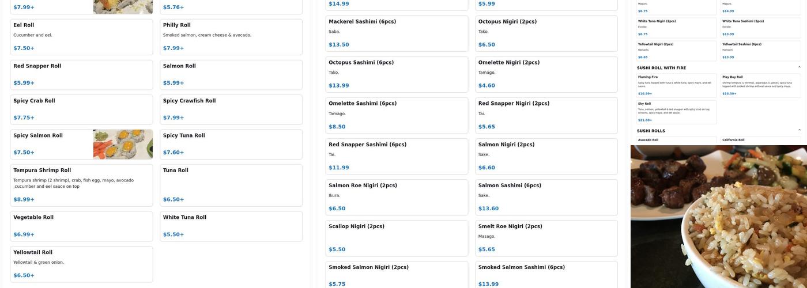The height and width of the screenshot is (288, 807).
Task: Collapse the Sushi Roll With Fire section
Action: pos(799,67)
